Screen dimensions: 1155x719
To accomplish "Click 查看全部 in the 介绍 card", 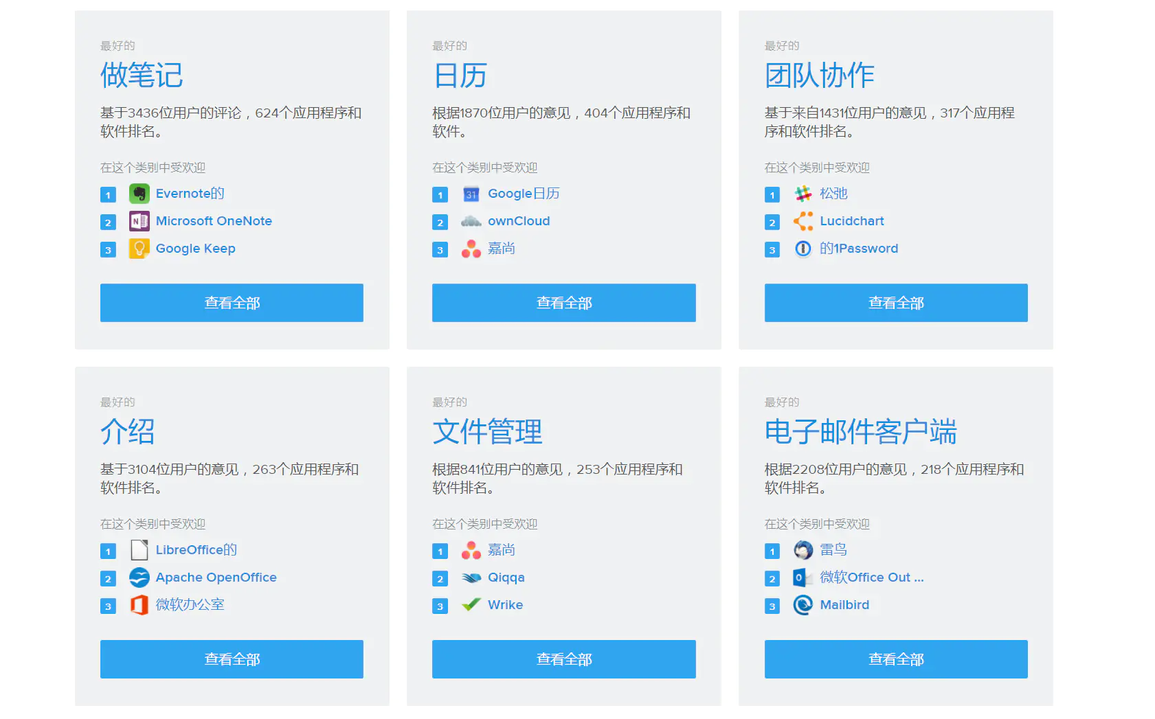I will (232, 659).
